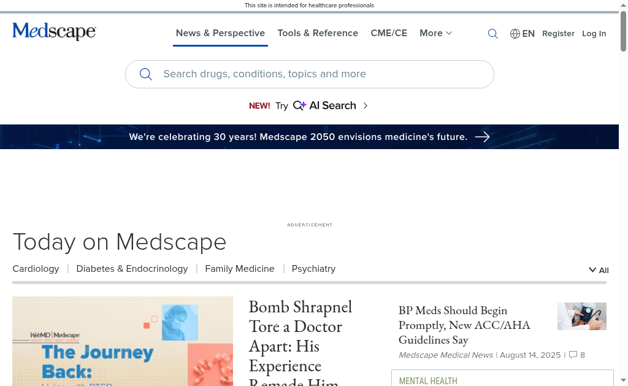
Task: Focus the search drugs and conditions field
Action: [x=309, y=74]
